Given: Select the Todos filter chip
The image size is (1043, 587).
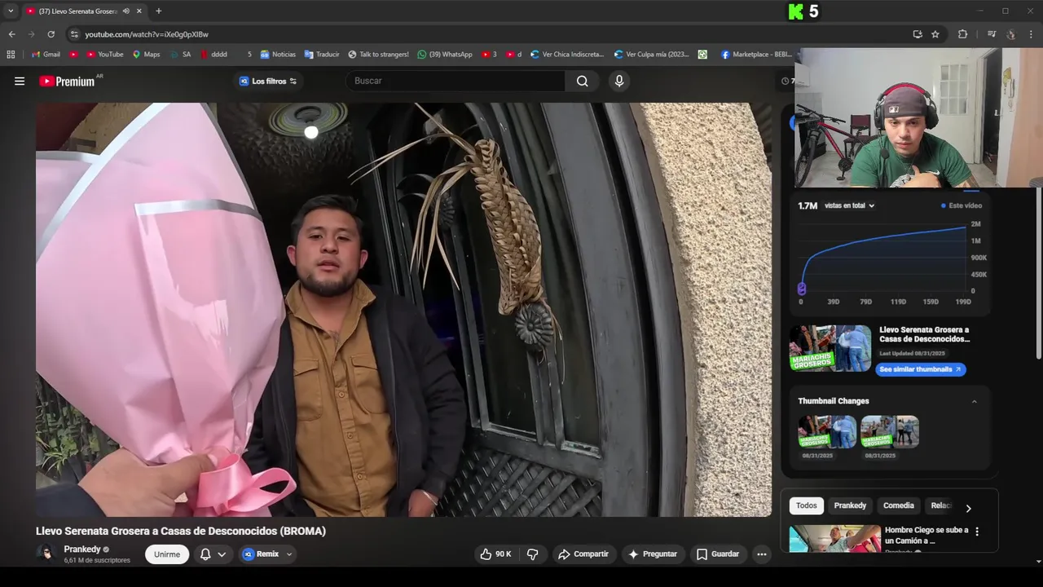Looking at the screenshot, I should click(x=806, y=505).
